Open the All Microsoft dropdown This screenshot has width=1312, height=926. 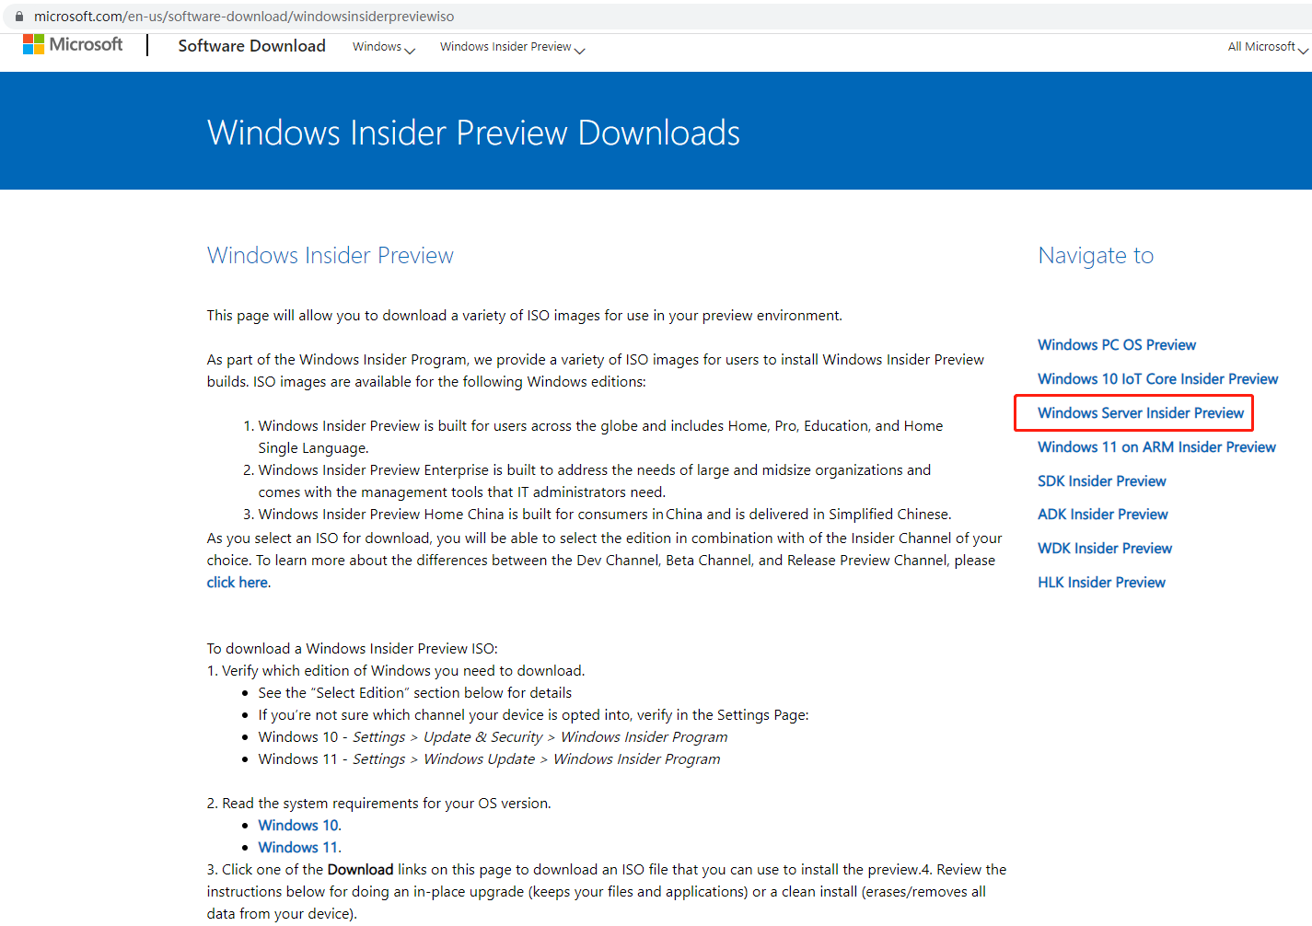[x=1267, y=47]
